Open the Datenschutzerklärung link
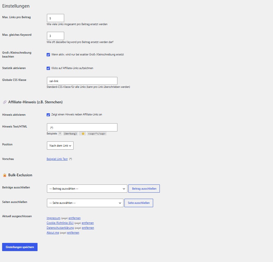Viewport: 273px width, 262px height. click(x=60, y=228)
